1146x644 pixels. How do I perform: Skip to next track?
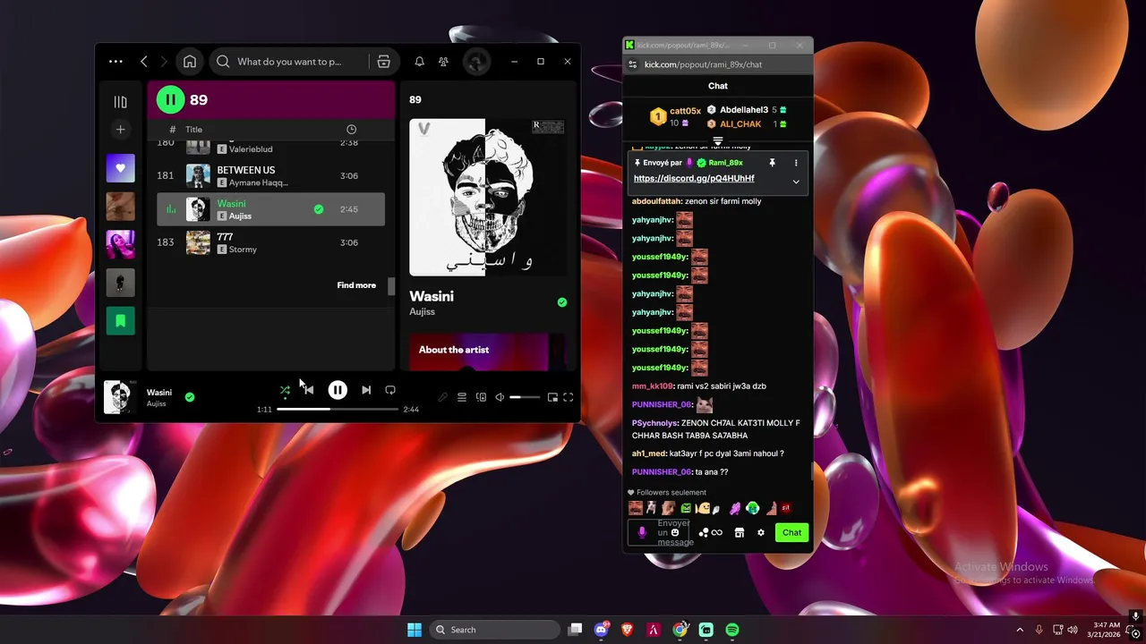pyautogui.click(x=366, y=390)
